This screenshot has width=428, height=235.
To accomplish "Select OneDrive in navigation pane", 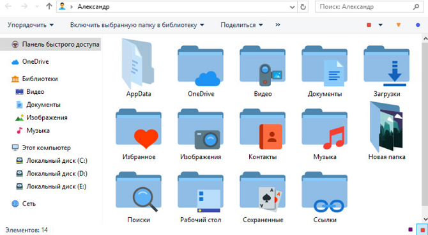I will [x=36, y=62].
